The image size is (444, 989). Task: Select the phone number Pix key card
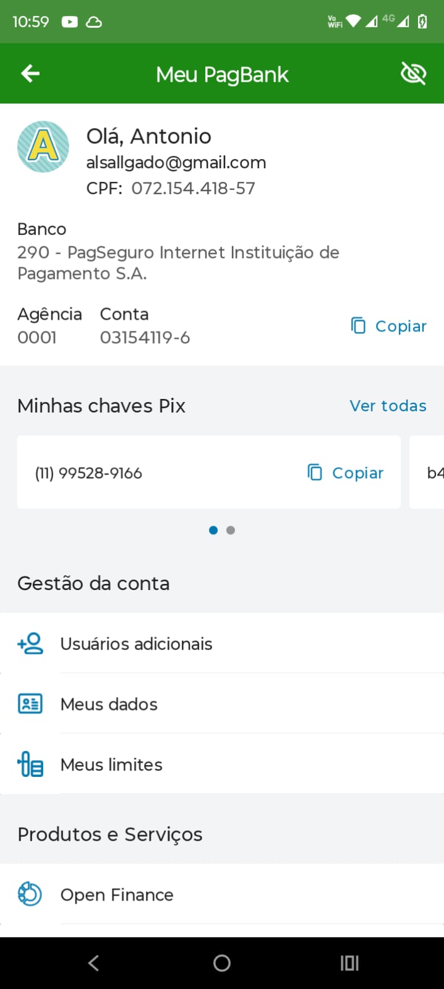pyautogui.click(x=155, y=473)
